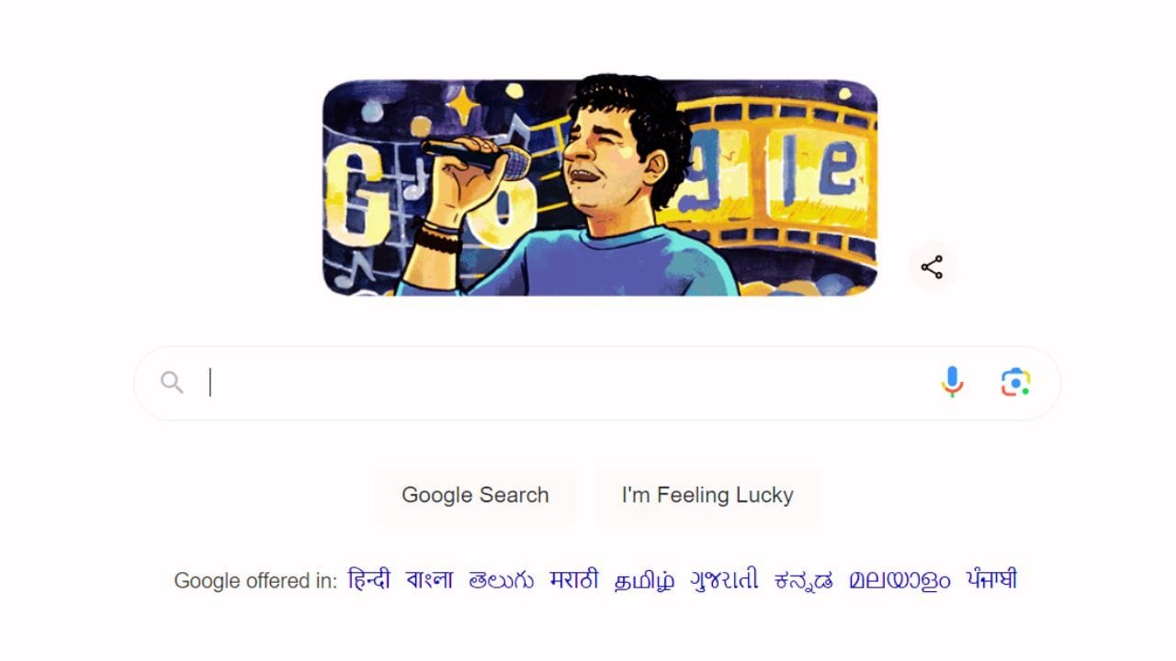The image size is (1176, 661).
Task: Switch language to मराठी
Action: (574, 580)
